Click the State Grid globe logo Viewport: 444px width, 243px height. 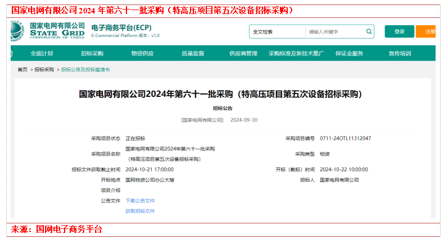tap(17, 31)
